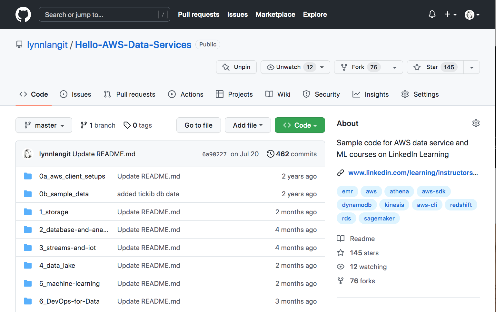The image size is (496, 312).
Task: Open the GitHub home logo
Action: click(23, 14)
